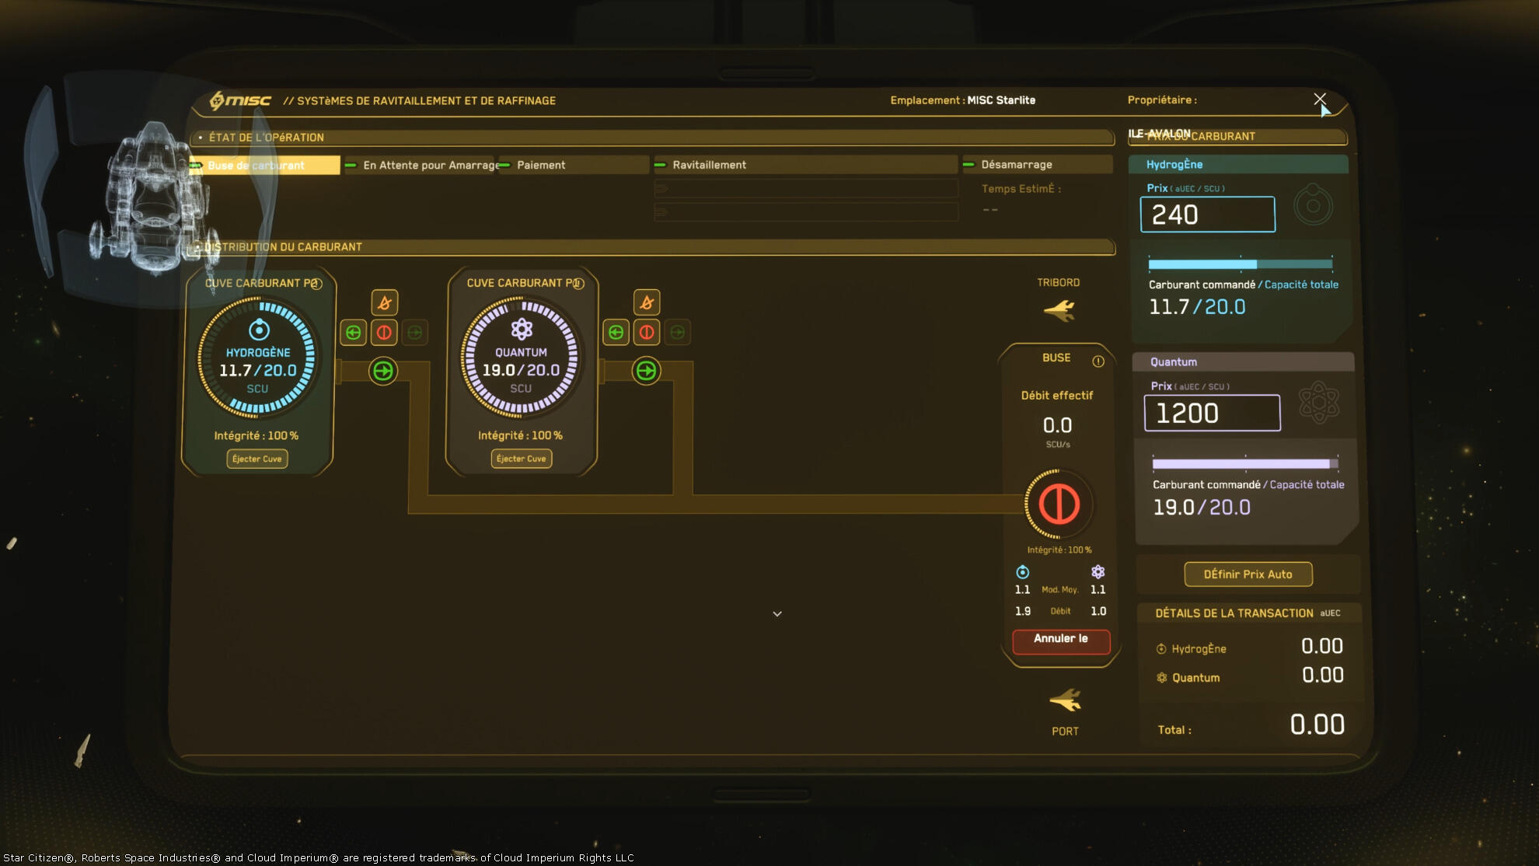
Task: Click the Total 0.00 amount in transaction details
Action: tap(1317, 725)
